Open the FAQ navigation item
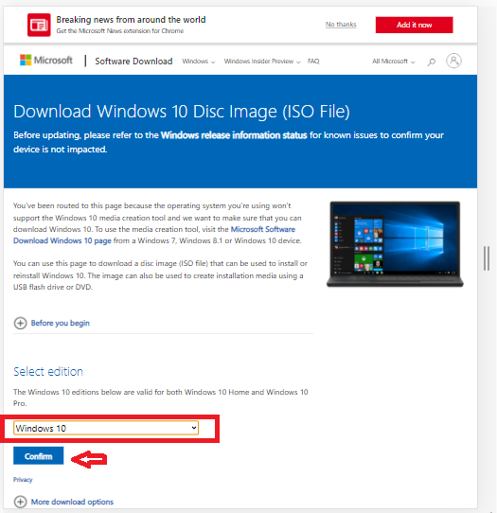The width and height of the screenshot is (497, 513). 313,62
